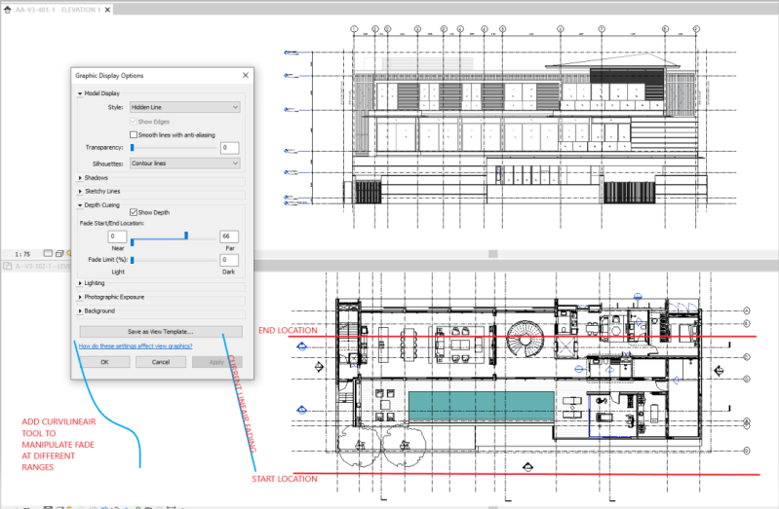
Task: Click the Detail Level icon beside the scale
Action: pos(48,253)
